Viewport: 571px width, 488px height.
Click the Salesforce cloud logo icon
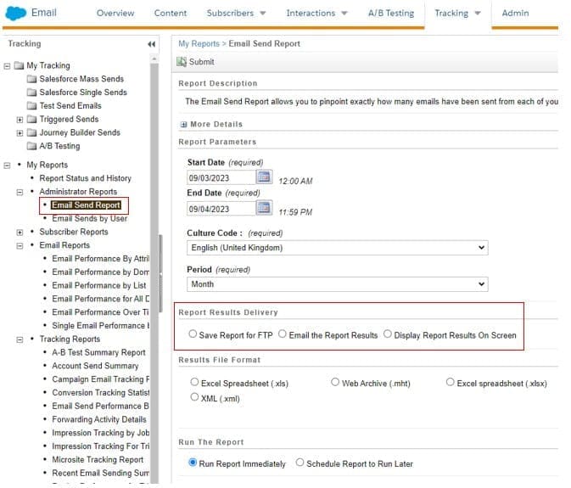coord(15,13)
